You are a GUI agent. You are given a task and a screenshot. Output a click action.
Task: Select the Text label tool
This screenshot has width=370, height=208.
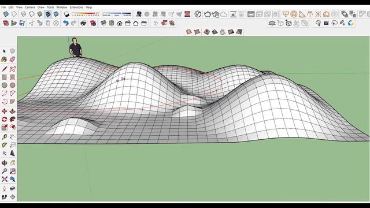13,145
